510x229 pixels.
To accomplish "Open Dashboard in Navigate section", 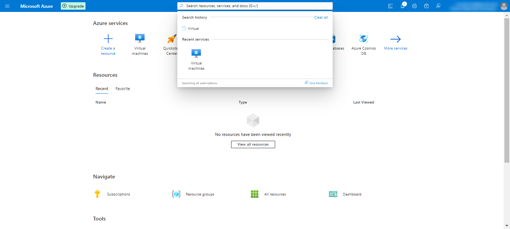I will tap(345, 194).
